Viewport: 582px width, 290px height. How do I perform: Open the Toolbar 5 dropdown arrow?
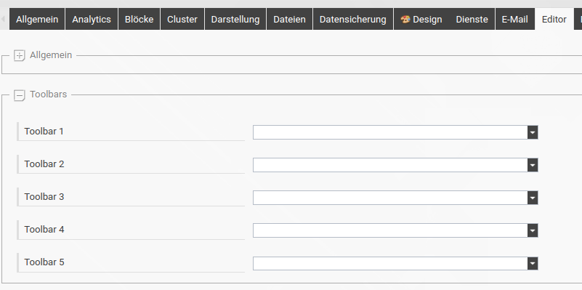[533, 263]
